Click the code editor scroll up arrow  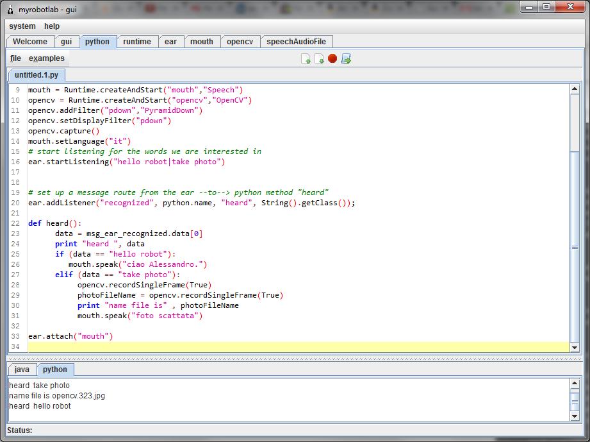pyautogui.click(x=575, y=89)
